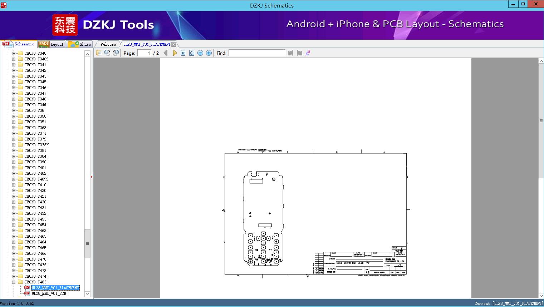Expand the TECNO T453 folder
The width and height of the screenshot is (544, 307).
[x=14, y=219]
